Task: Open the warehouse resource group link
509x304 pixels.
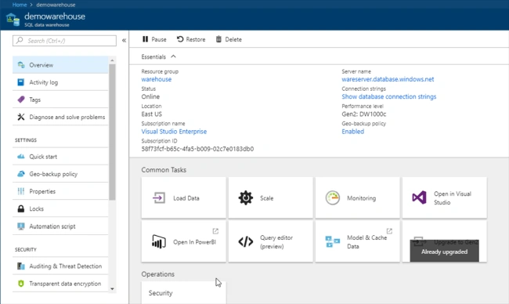Action: (157, 79)
